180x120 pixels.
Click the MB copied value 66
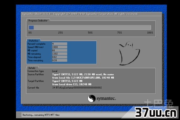click(x=60, y=50)
